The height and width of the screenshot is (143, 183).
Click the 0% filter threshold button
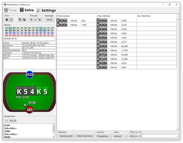(131, 136)
